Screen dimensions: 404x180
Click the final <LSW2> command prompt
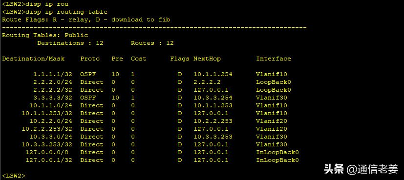click(x=14, y=176)
